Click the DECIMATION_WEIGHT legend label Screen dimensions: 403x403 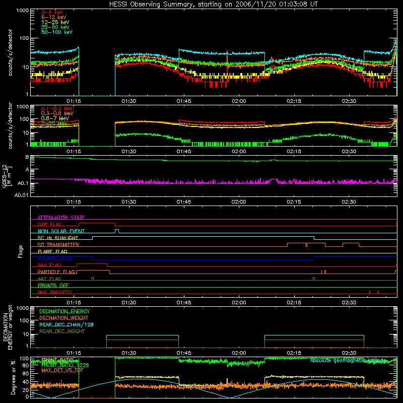[x=64, y=318]
